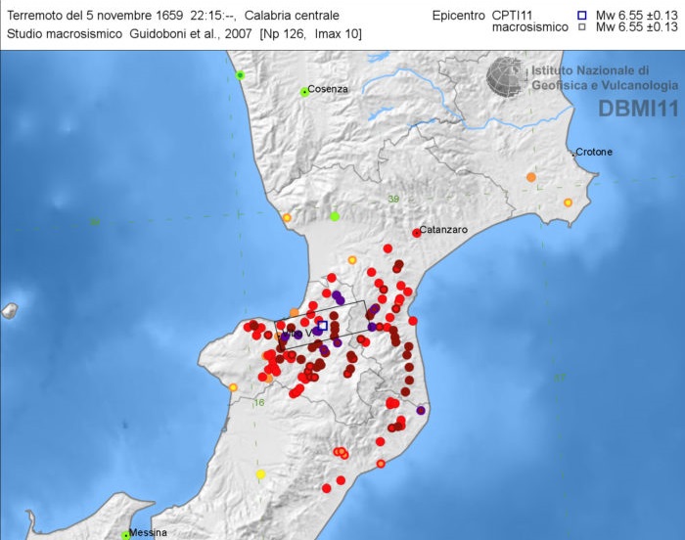The height and width of the screenshot is (540, 685).
Task: Click the Istituto Nazionale di Geofisica text
Action: [590, 78]
